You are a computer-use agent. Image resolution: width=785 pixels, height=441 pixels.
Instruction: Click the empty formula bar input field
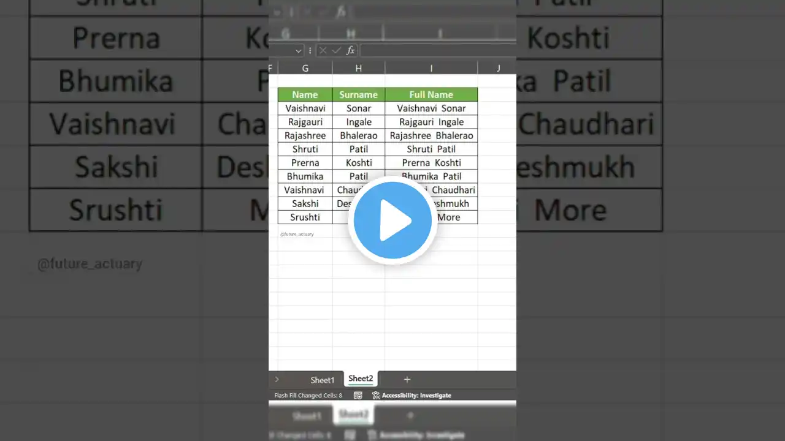pos(438,51)
